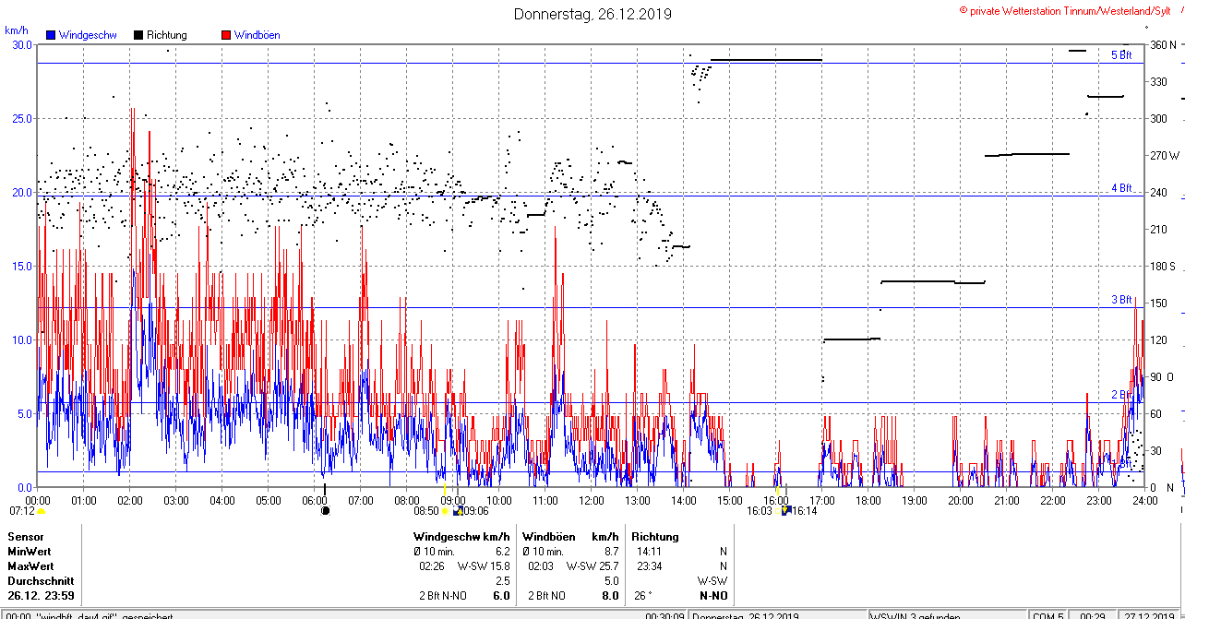Click the 16:03 sunset time label
The height and width of the screenshot is (619, 1209).
[x=759, y=510]
